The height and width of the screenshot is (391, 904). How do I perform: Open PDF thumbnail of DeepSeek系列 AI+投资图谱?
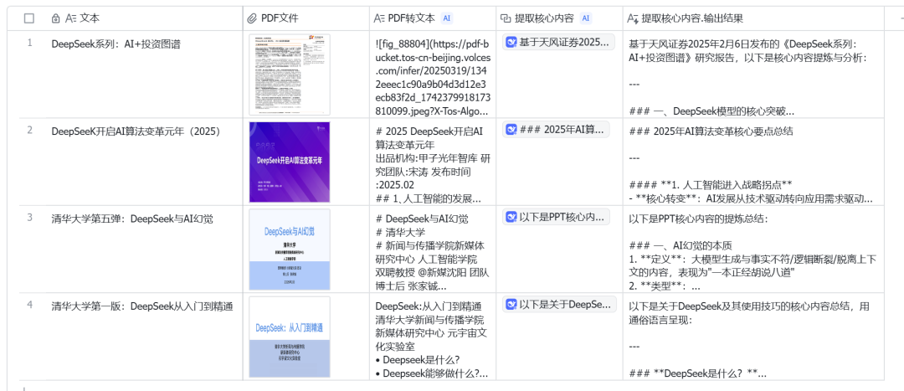pos(290,75)
